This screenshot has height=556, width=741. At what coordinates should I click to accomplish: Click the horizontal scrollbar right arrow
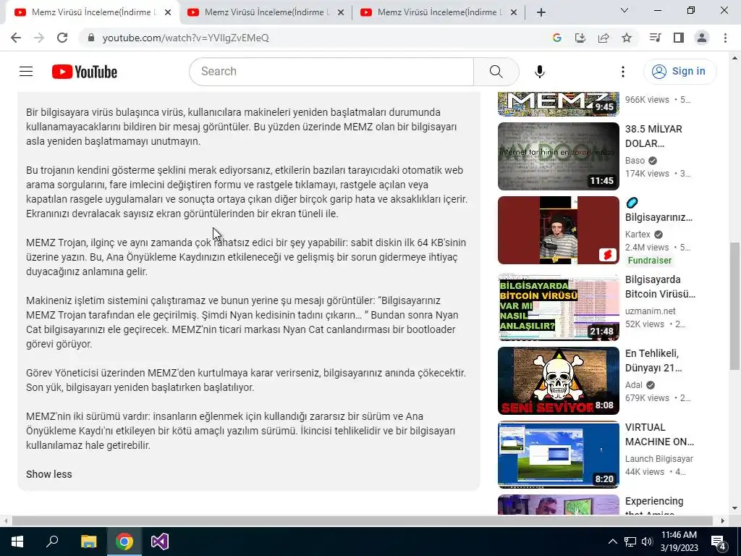723,521
